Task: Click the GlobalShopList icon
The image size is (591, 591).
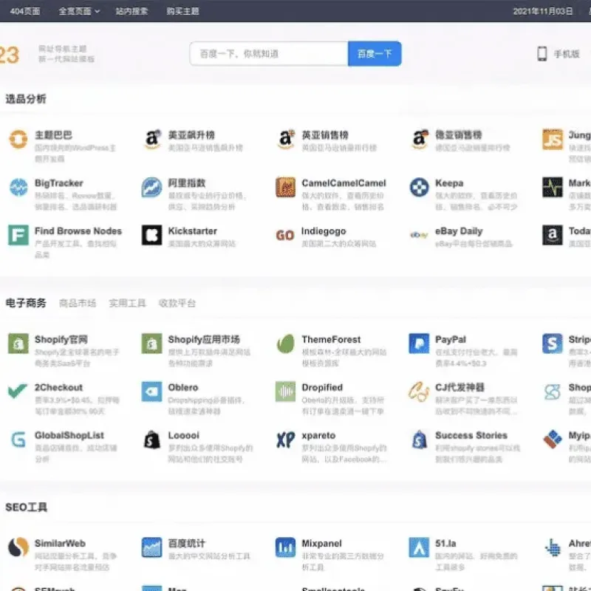Action: 18,440
